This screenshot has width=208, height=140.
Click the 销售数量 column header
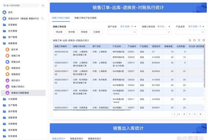click(168, 46)
